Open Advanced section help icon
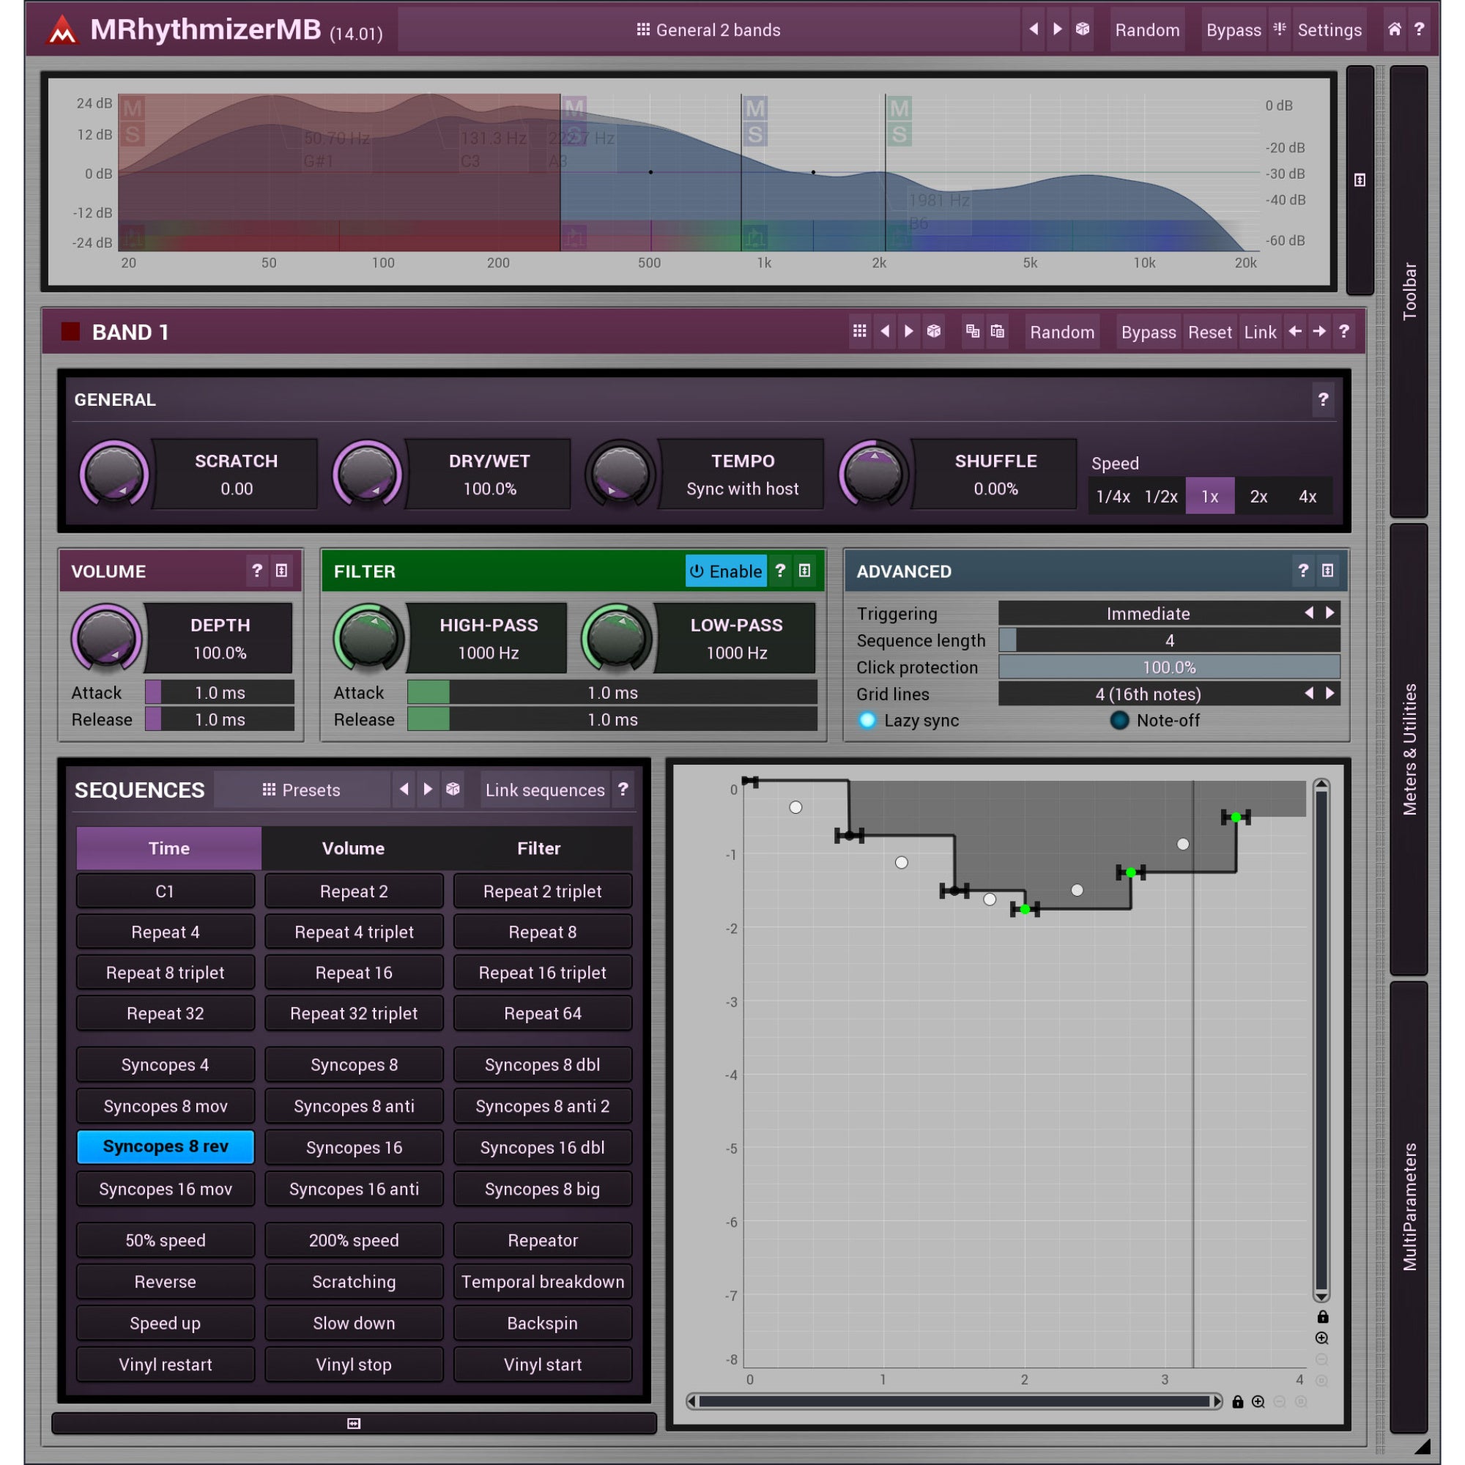1465x1465 pixels. coord(1302,570)
